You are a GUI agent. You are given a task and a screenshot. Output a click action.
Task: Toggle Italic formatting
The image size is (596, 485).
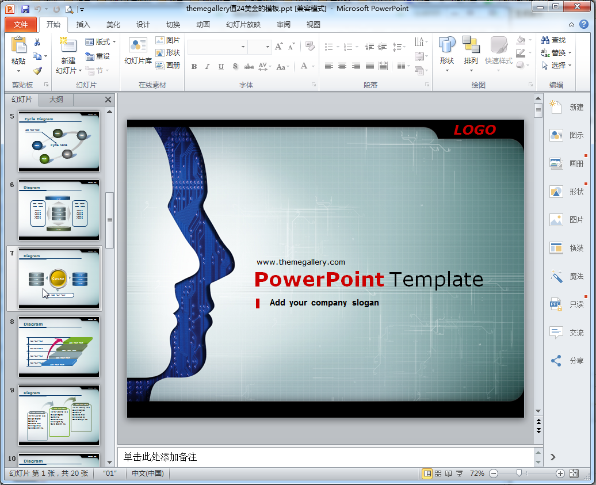[207, 67]
